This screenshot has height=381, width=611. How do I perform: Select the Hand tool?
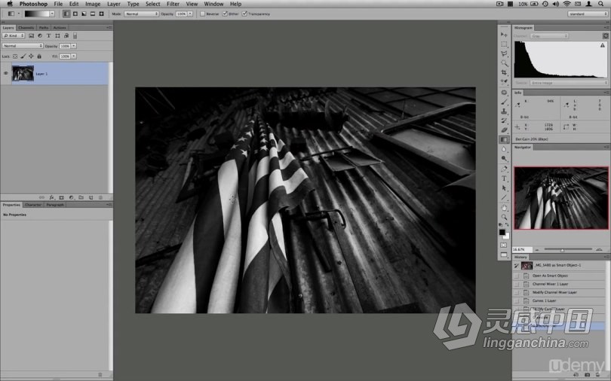coord(504,207)
